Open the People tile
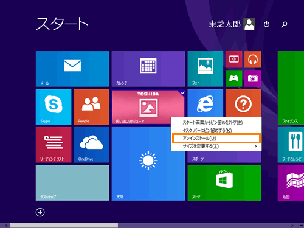The width and height of the screenshot is (304, 228). pos(91,107)
